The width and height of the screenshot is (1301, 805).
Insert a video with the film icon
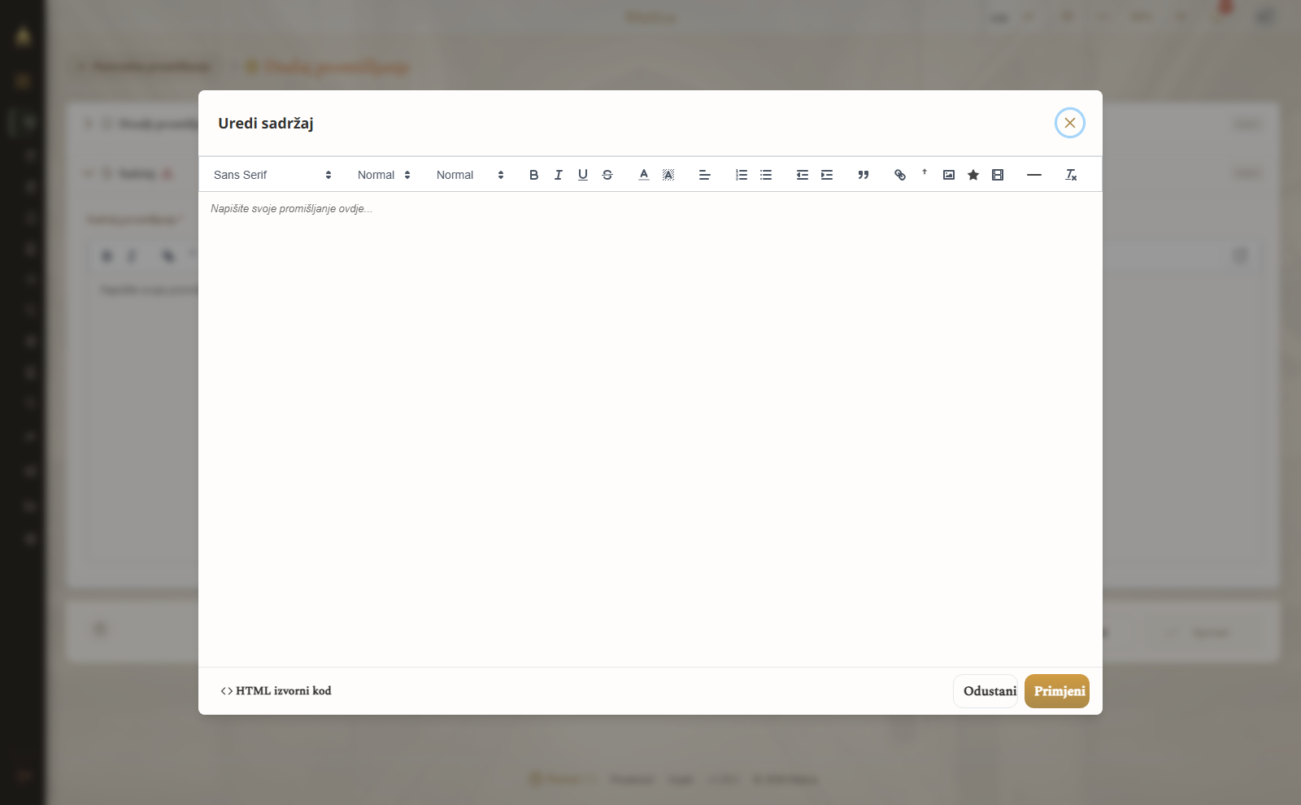[x=997, y=175]
